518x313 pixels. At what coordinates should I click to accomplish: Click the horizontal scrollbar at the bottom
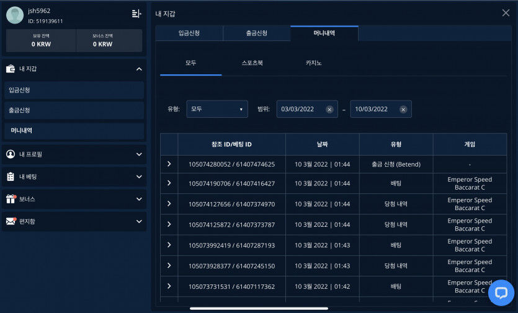(x=259, y=309)
